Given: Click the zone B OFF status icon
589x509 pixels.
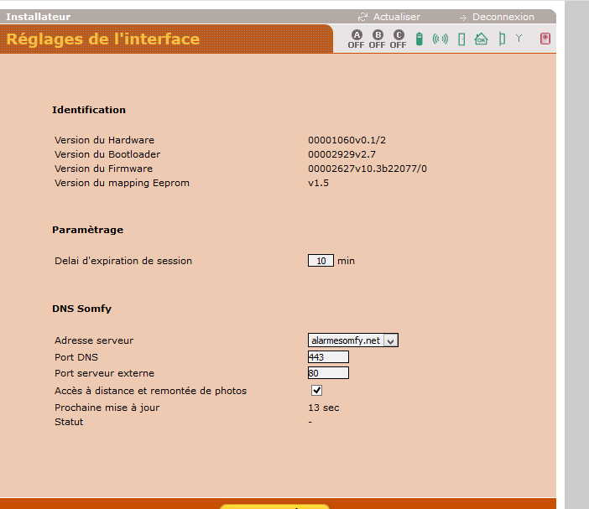Looking at the screenshot, I should [x=377, y=39].
